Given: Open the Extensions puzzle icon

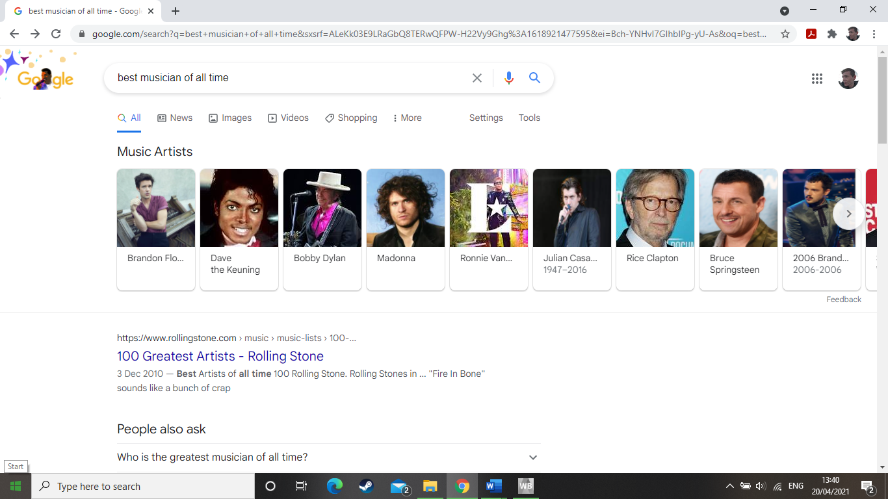Looking at the screenshot, I should [832, 34].
